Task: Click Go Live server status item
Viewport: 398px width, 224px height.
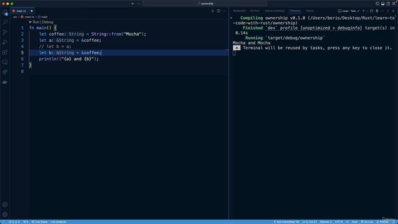Action: 367,222
